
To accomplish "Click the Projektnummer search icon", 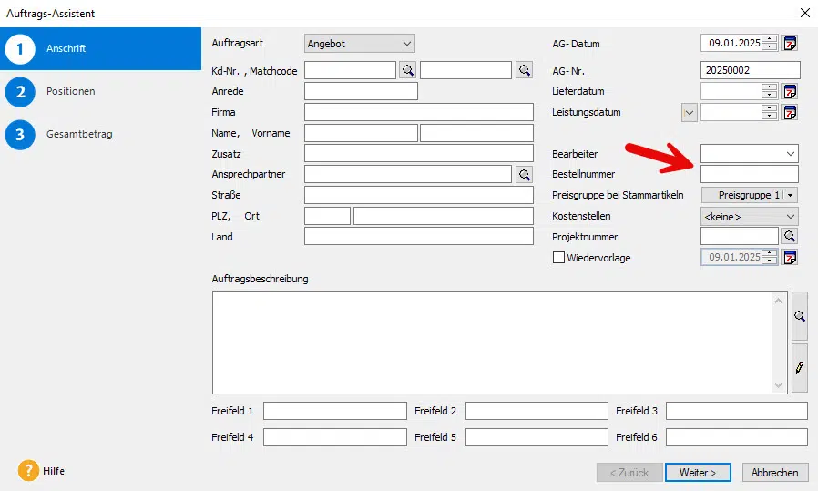I will click(790, 237).
